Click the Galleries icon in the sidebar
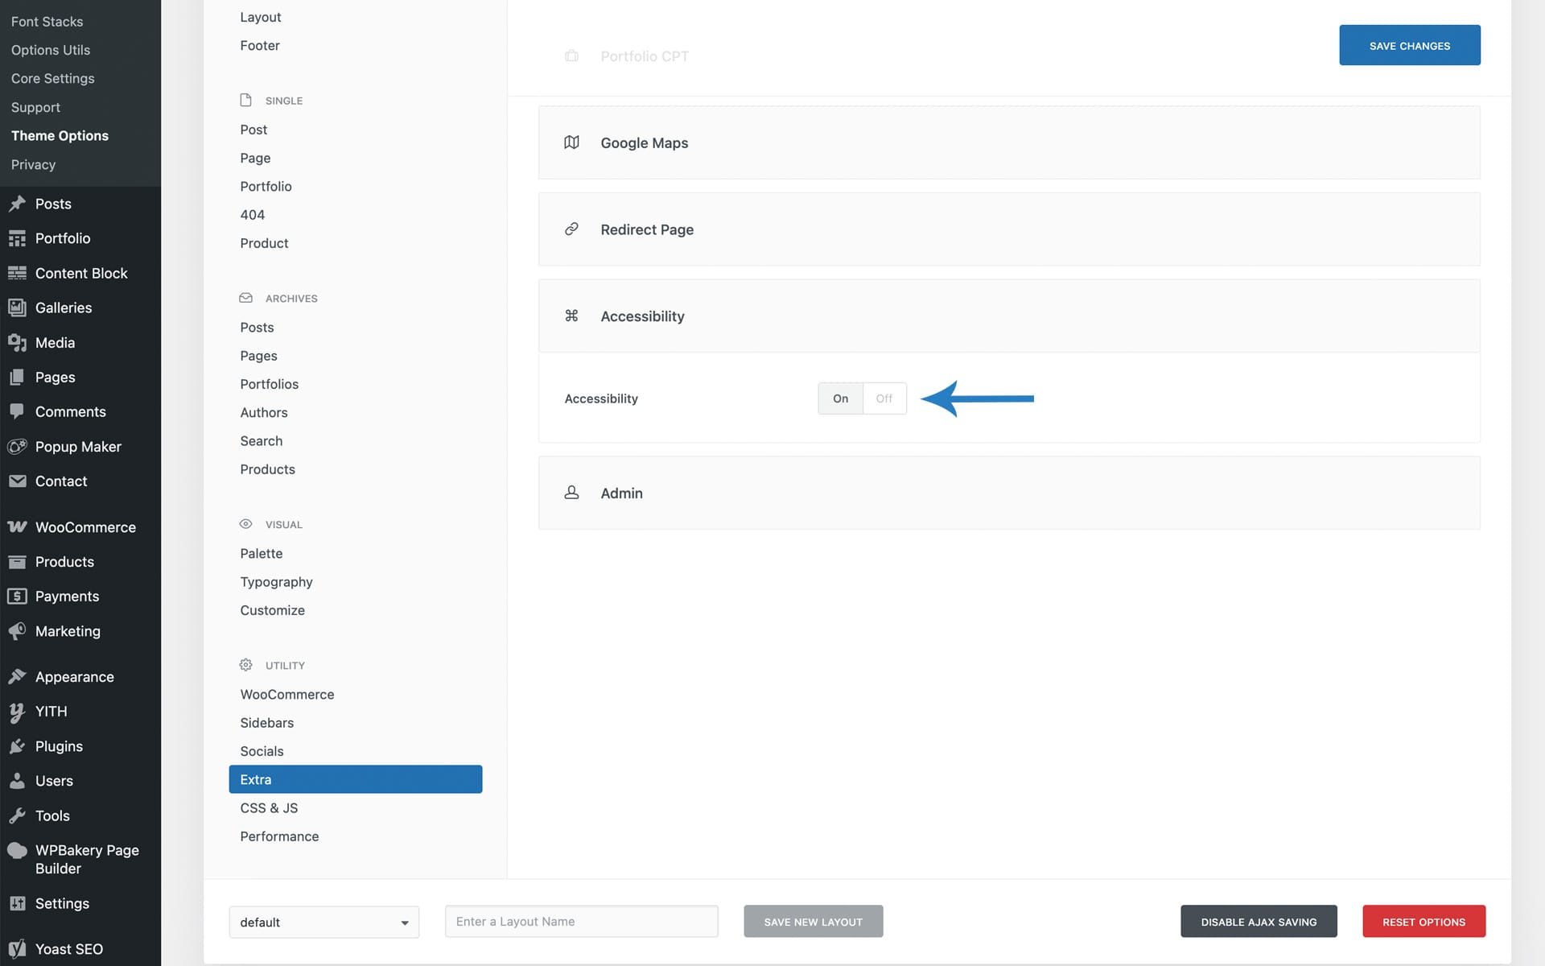Viewport: 1545px width, 966px height. [17, 308]
